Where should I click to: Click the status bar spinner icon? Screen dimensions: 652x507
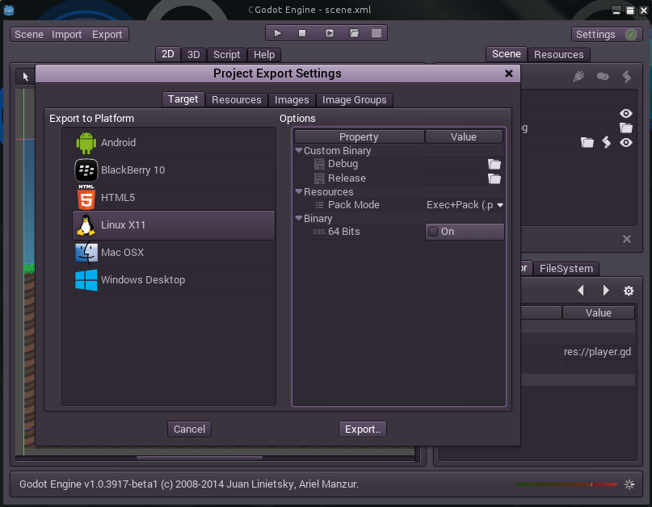point(629,484)
